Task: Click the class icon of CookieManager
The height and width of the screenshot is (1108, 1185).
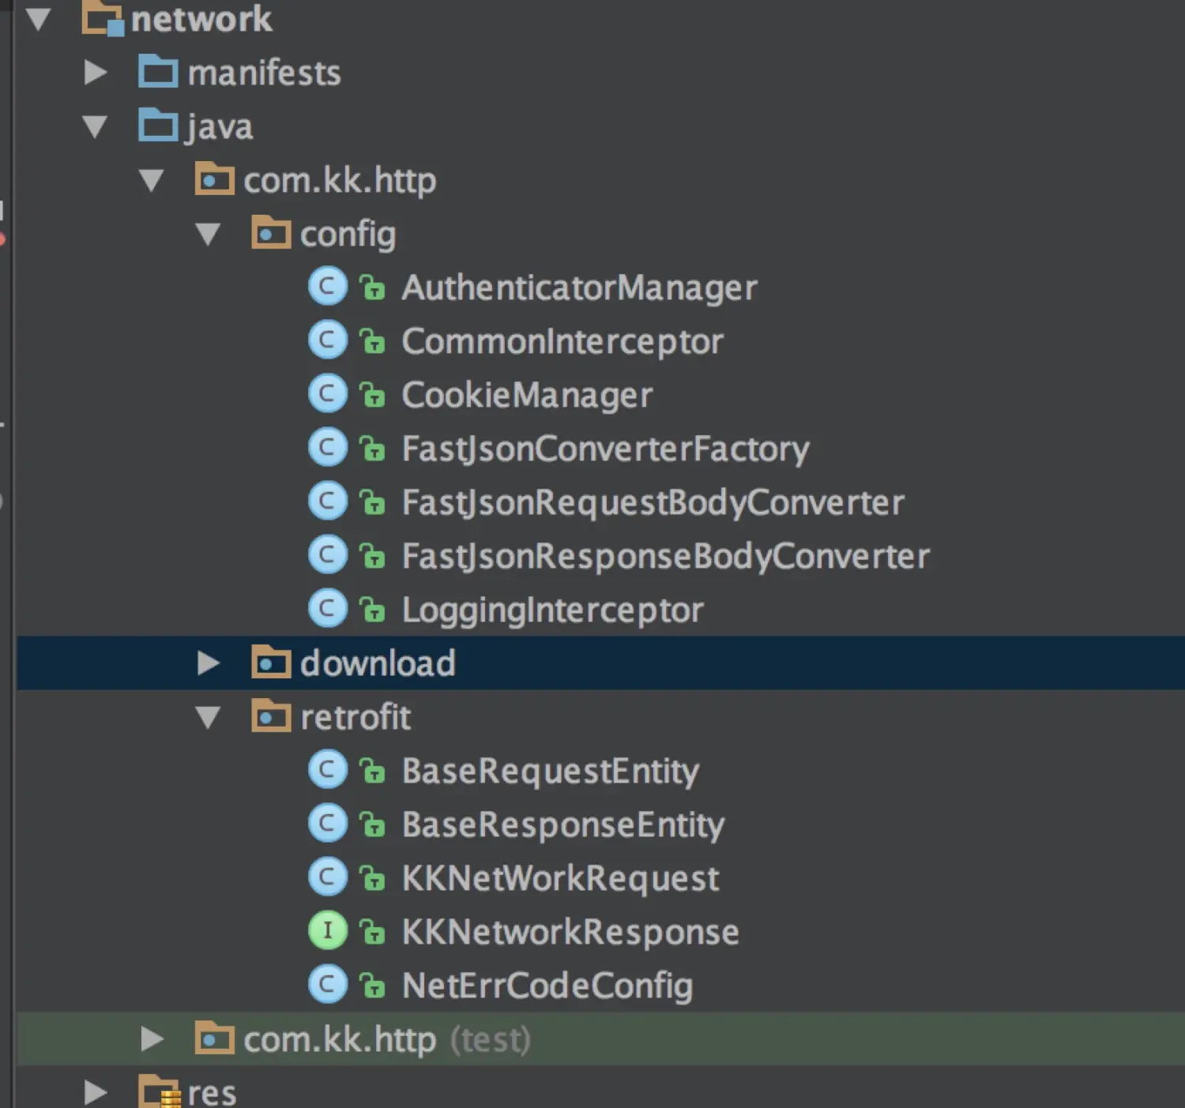Action: [327, 394]
